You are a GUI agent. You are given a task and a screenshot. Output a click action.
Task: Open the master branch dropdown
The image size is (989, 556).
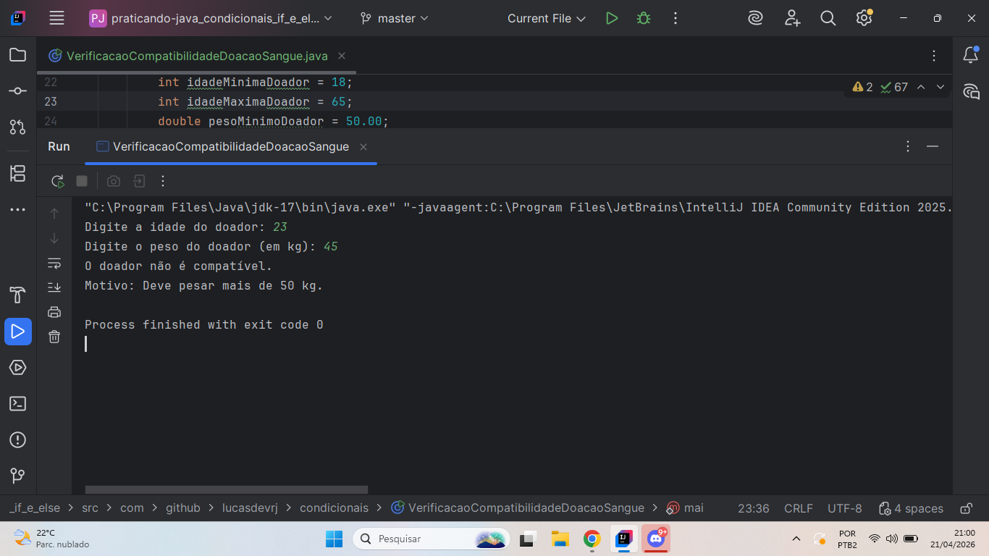[x=395, y=19]
